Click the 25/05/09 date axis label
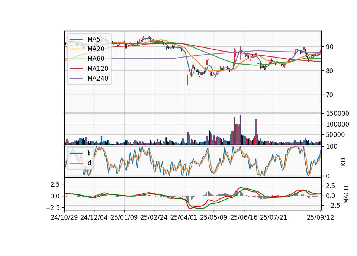The image size is (357, 256). point(214,217)
